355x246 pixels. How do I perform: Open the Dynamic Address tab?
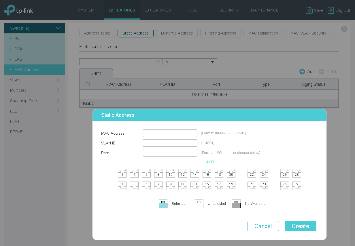pos(177,33)
